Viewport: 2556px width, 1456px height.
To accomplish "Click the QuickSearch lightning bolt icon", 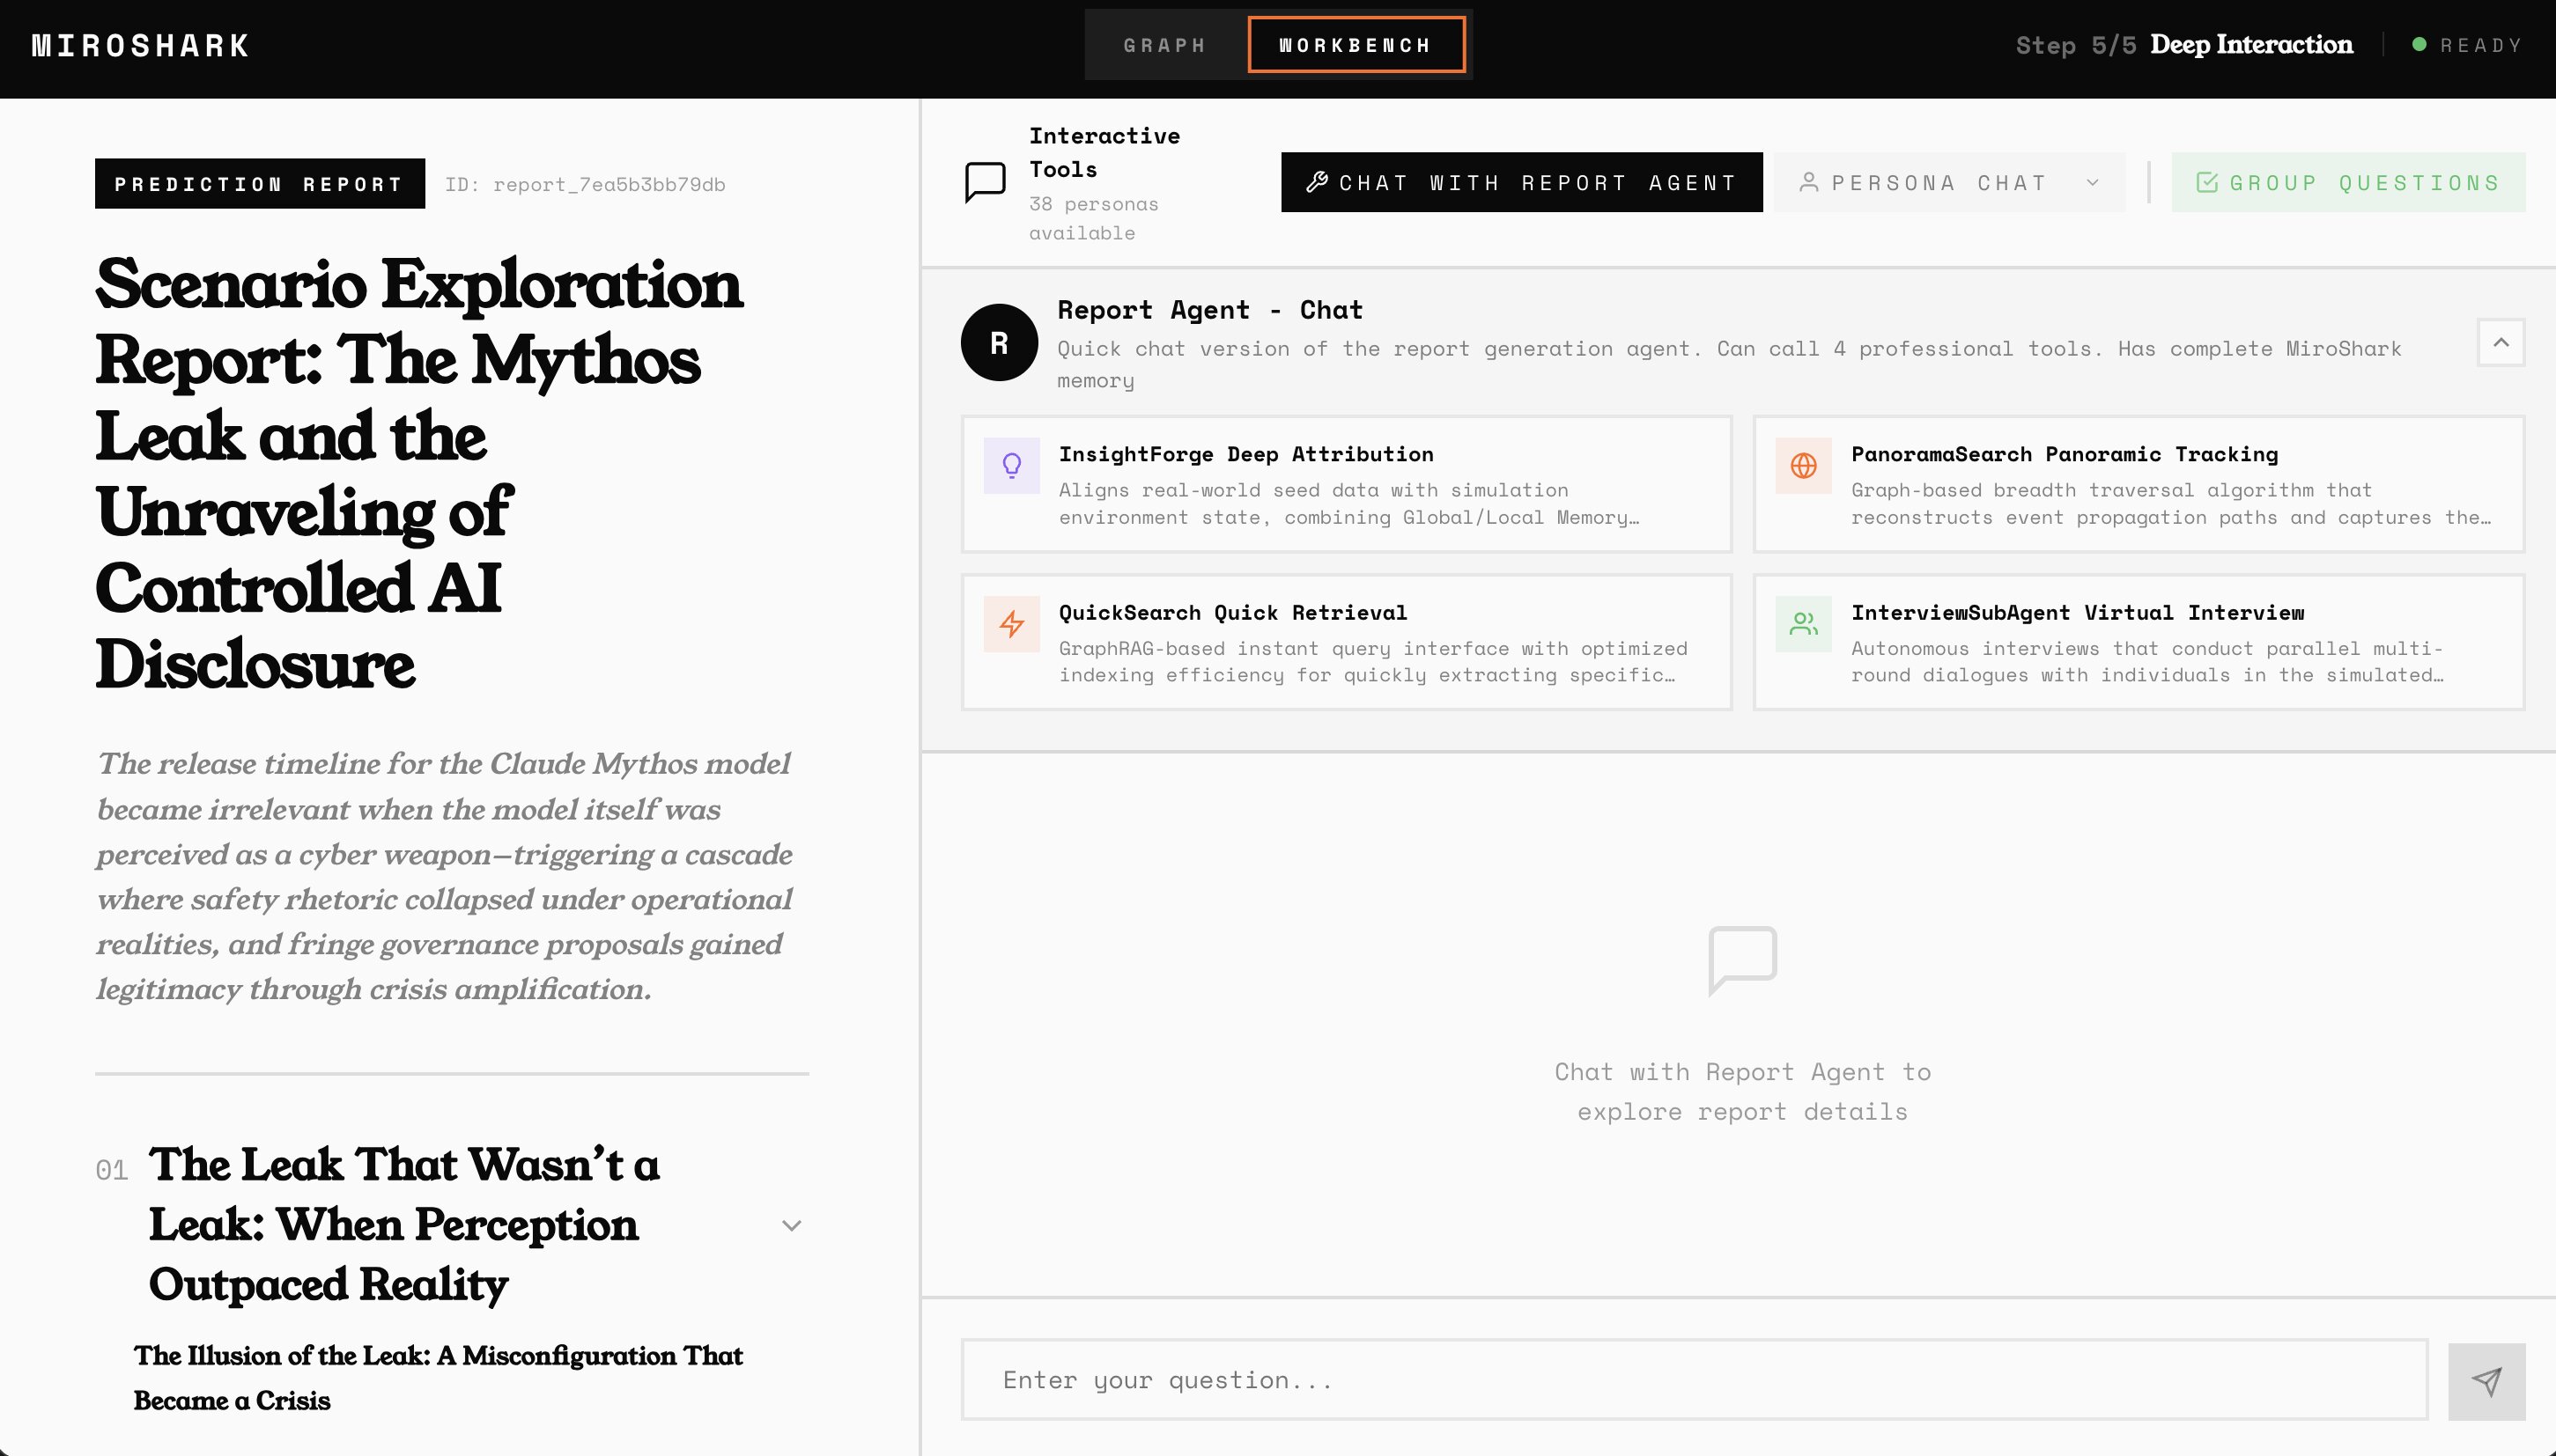I will pyautogui.click(x=1011, y=624).
